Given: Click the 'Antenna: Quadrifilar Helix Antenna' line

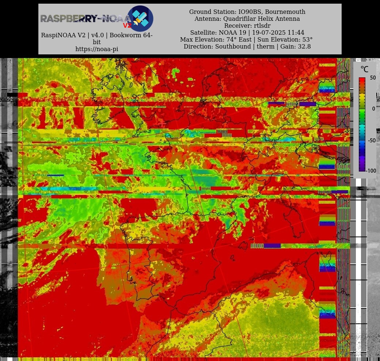Looking at the screenshot, I should coord(247,19).
